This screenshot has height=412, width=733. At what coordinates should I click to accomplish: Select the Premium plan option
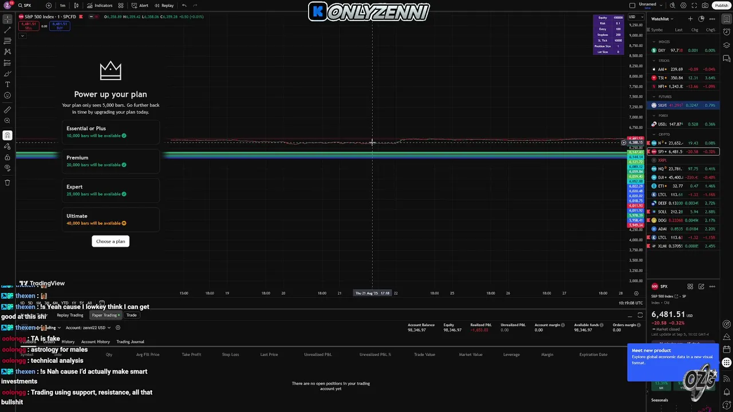coord(111,161)
